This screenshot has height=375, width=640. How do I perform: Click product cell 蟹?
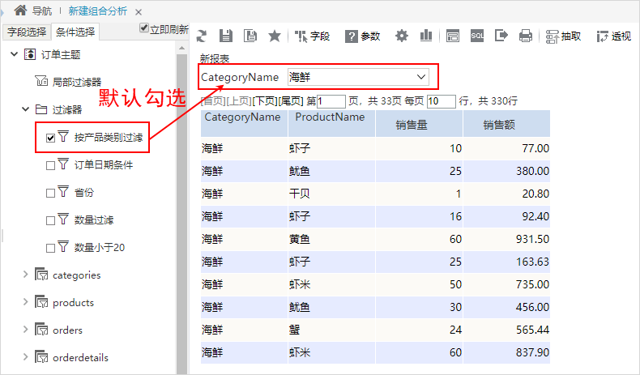(331, 330)
